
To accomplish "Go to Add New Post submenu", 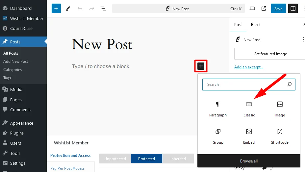I will [15, 61].
